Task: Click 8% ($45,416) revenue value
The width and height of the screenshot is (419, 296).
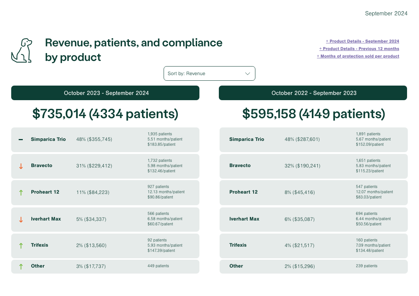Action: (299, 192)
